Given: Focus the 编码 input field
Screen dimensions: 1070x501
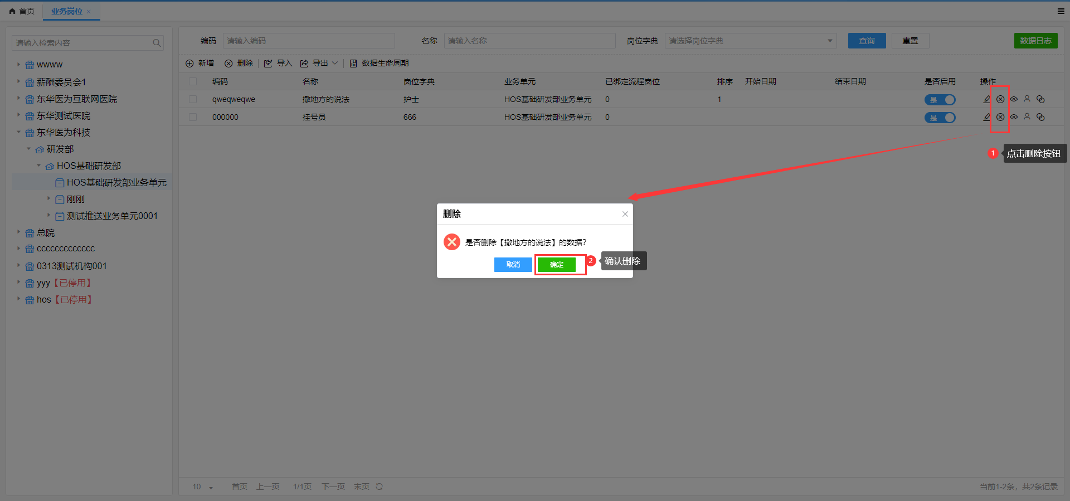Looking at the screenshot, I should 309,41.
